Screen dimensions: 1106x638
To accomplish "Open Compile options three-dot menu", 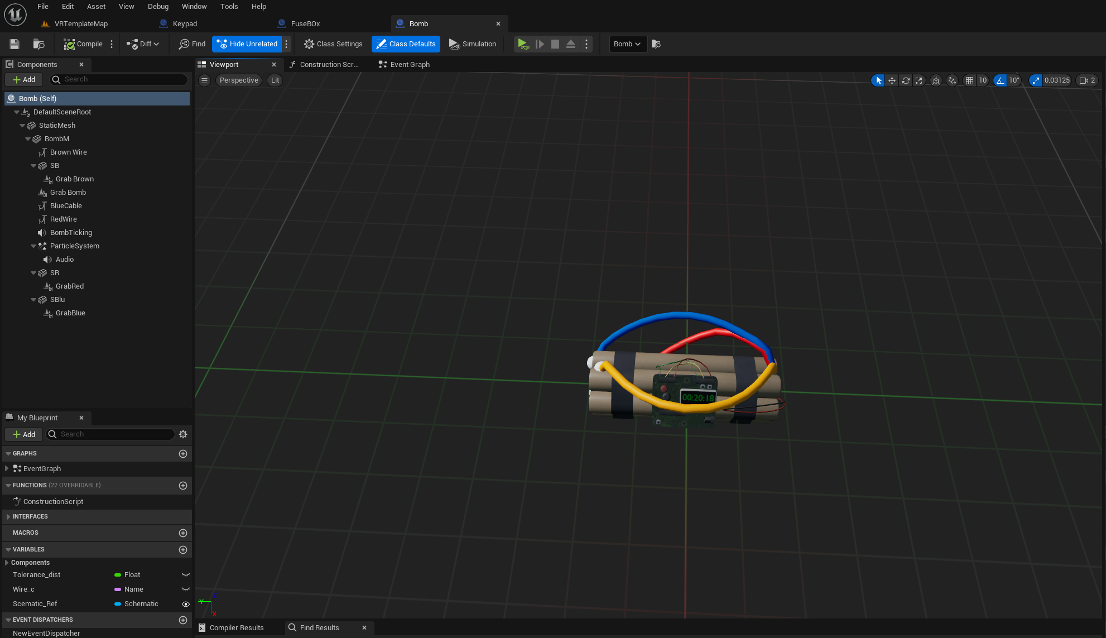I will tap(112, 44).
